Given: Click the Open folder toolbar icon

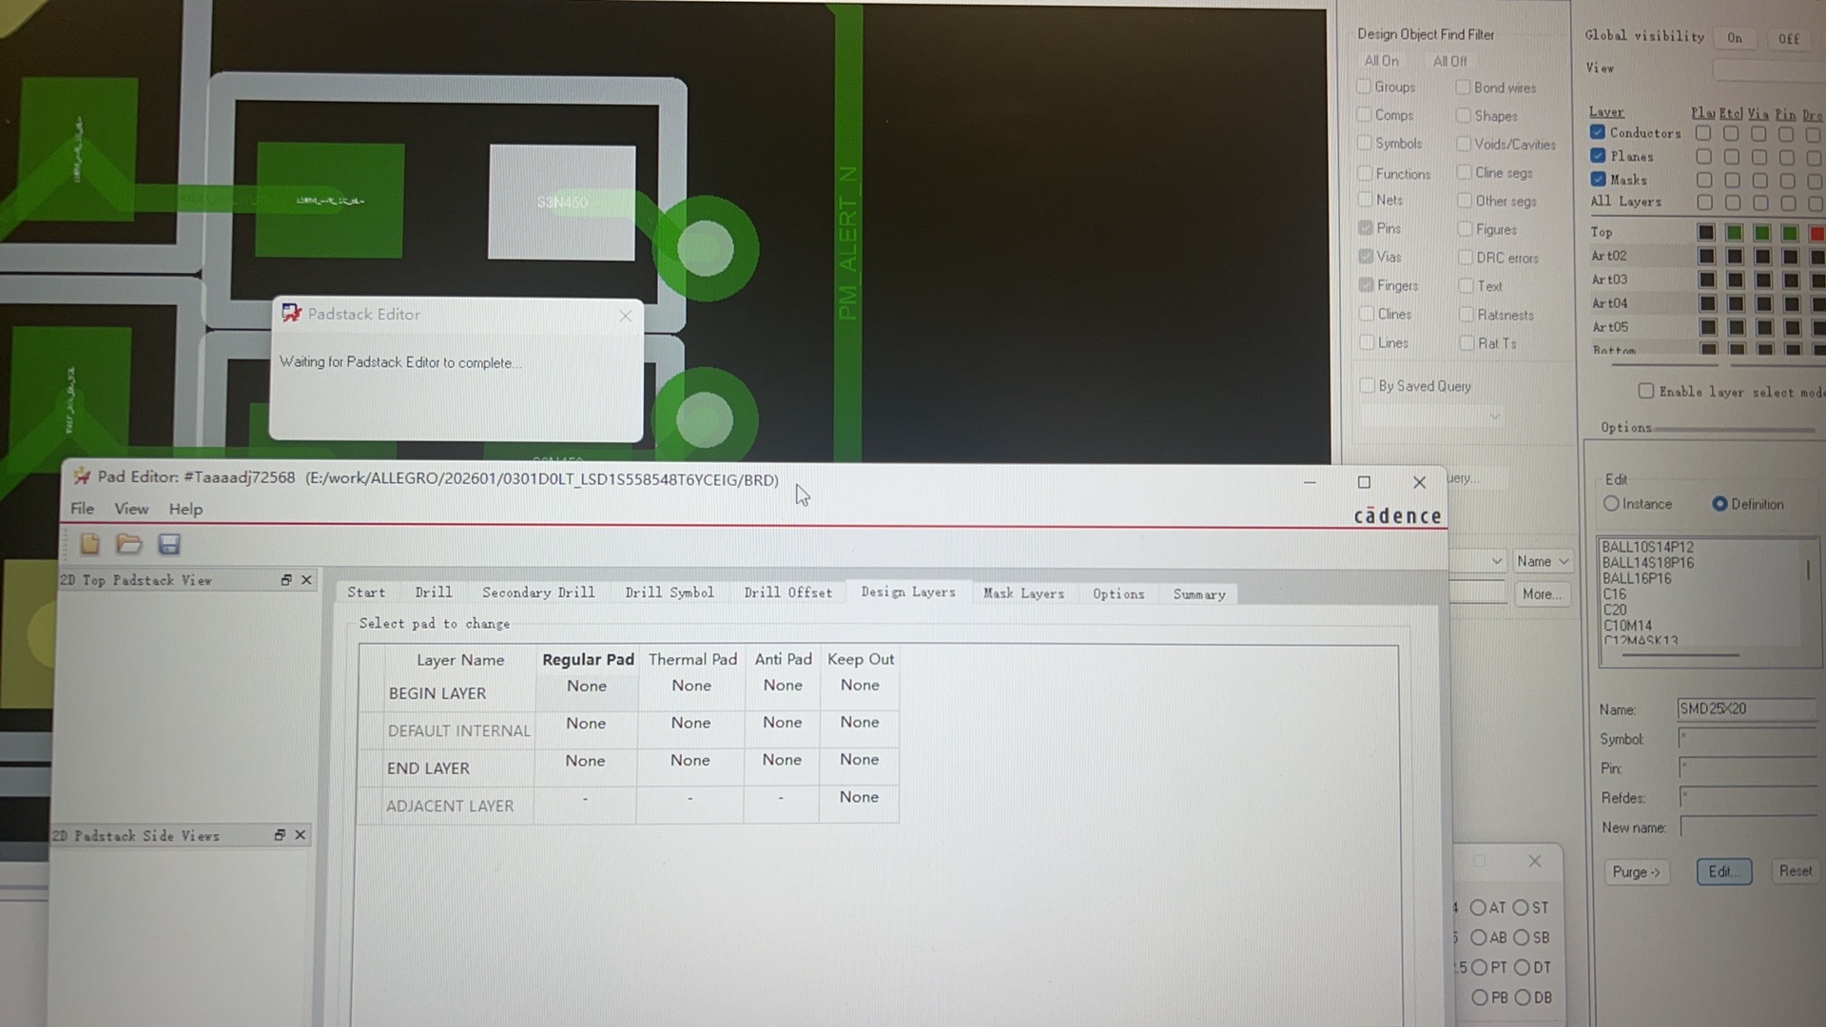Looking at the screenshot, I should (129, 544).
